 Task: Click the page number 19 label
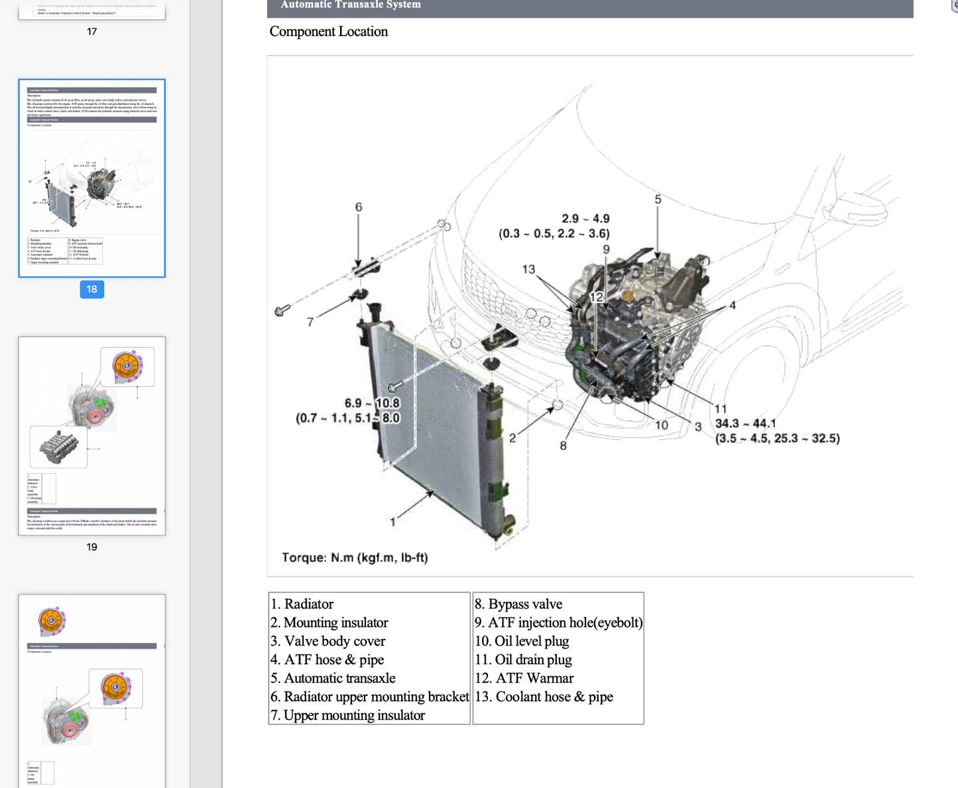[x=91, y=547]
